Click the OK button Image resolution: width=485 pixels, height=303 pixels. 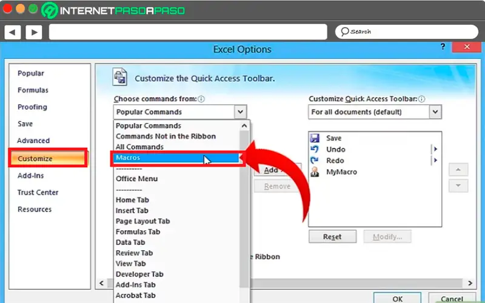tap(398, 298)
